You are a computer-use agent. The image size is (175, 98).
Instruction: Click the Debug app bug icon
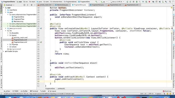137,2
